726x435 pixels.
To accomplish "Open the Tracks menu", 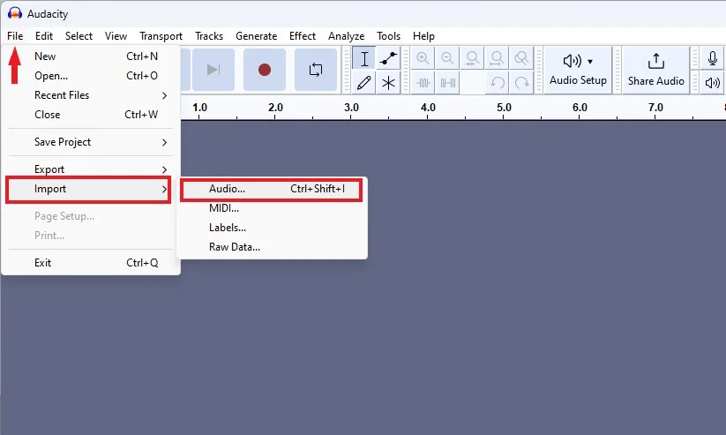I will [209, 35].
